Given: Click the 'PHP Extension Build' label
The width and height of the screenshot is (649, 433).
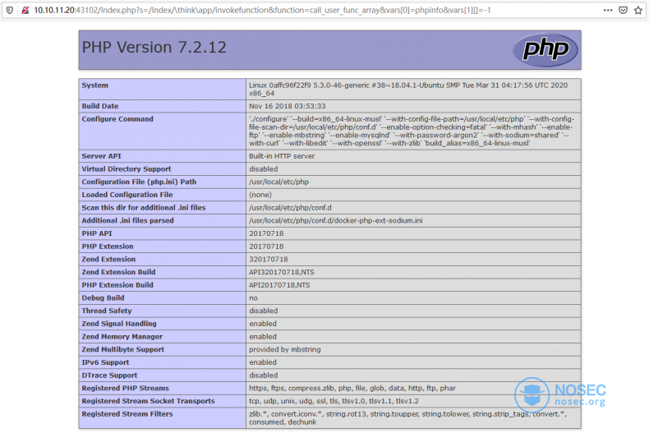Looking at the screenshot, I should coord(117,285).
